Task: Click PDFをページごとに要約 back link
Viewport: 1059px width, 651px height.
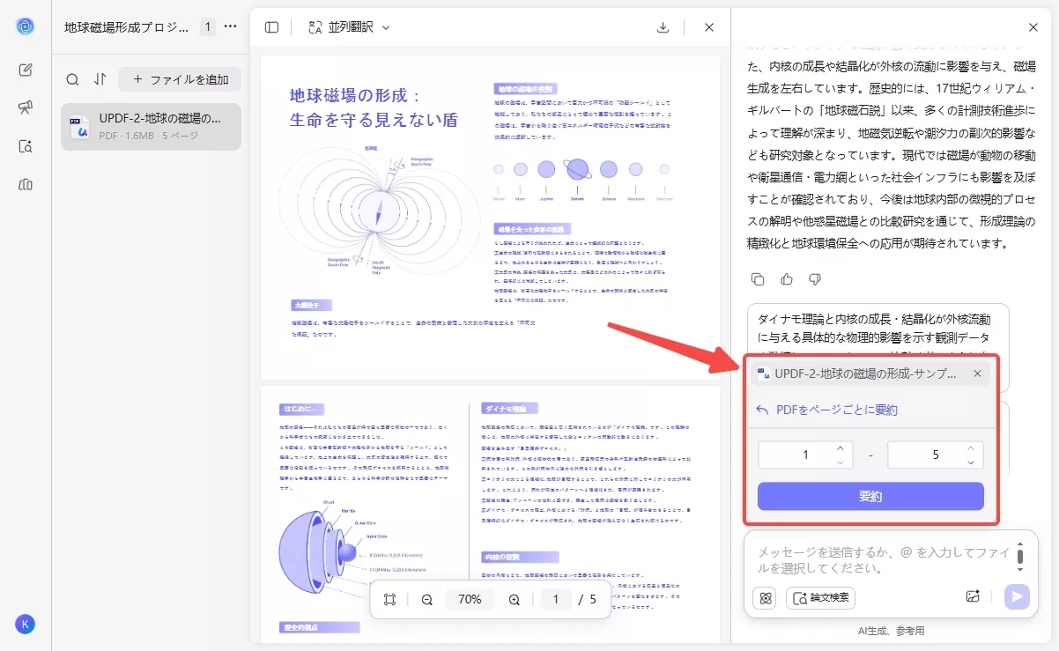Action: [x=826, y=410]
